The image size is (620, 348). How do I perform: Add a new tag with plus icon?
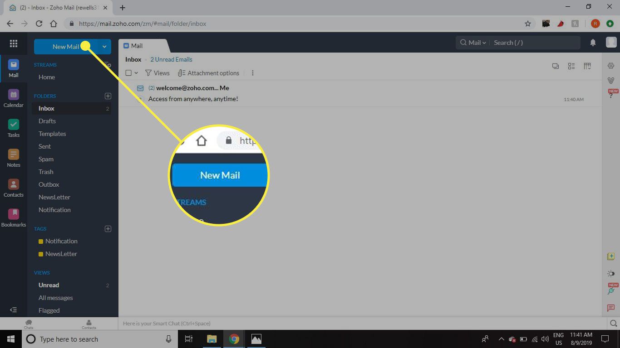tap(108, 229)
